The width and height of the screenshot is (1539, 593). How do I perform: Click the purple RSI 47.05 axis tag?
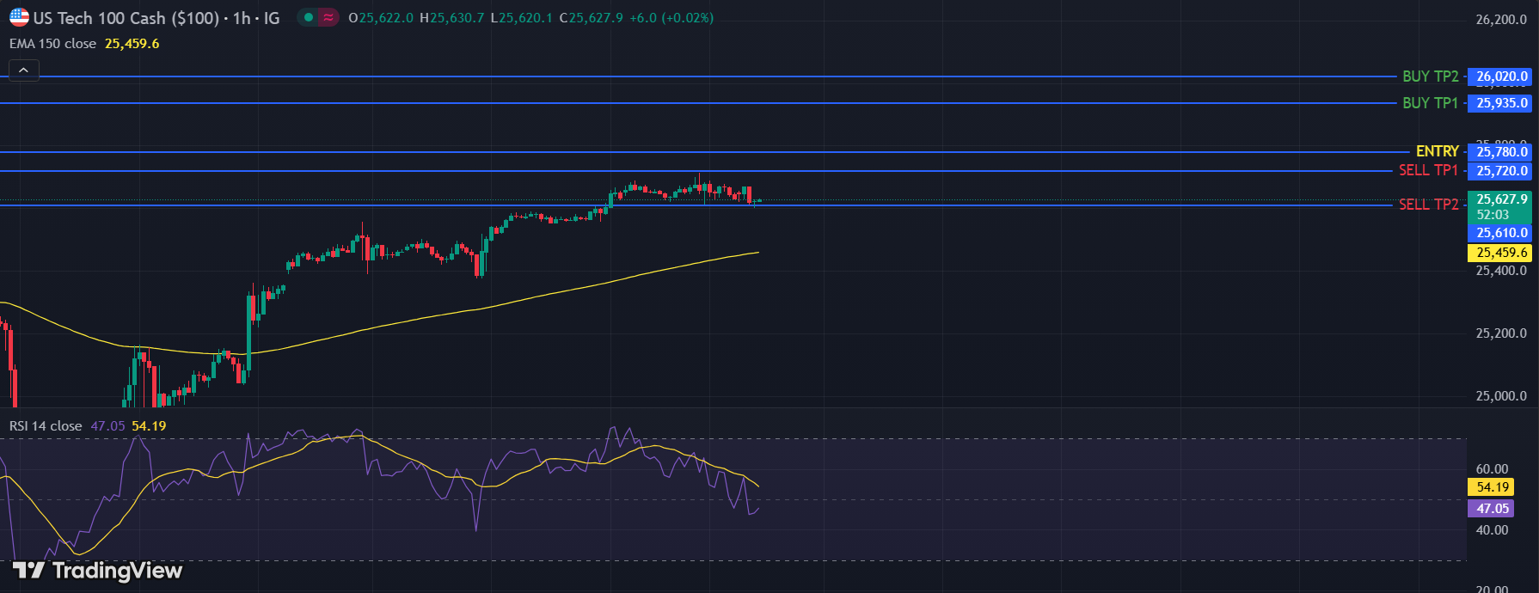1493,509
